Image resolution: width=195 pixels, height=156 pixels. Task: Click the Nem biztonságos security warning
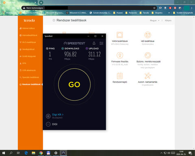coord(33,8)
